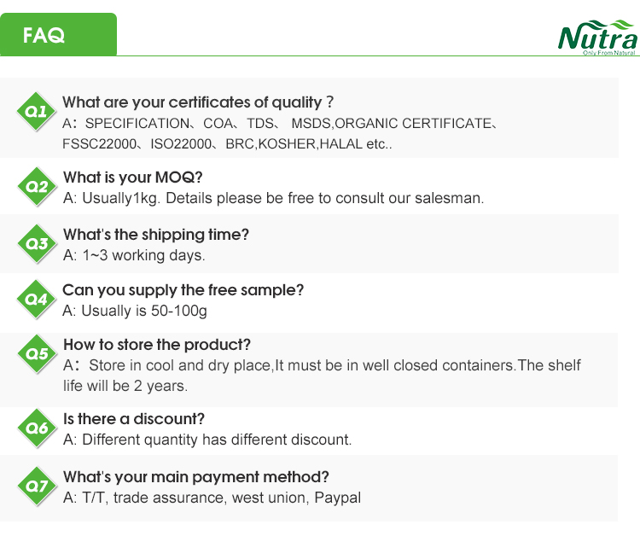Select the Q5 diamond icon

[x=36, y=354]
